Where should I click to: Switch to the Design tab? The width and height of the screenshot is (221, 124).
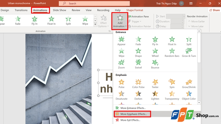click(x=5, y=10)
